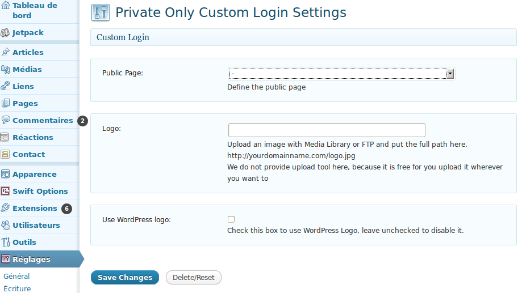Click the Extensions plug icon
522x293 pixels.
[x=5, y=208]
